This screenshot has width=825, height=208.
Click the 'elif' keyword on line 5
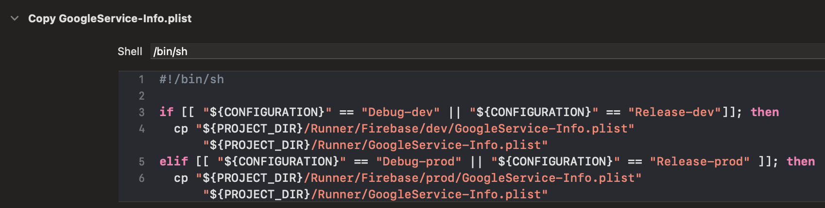click(x=174, y=162)
